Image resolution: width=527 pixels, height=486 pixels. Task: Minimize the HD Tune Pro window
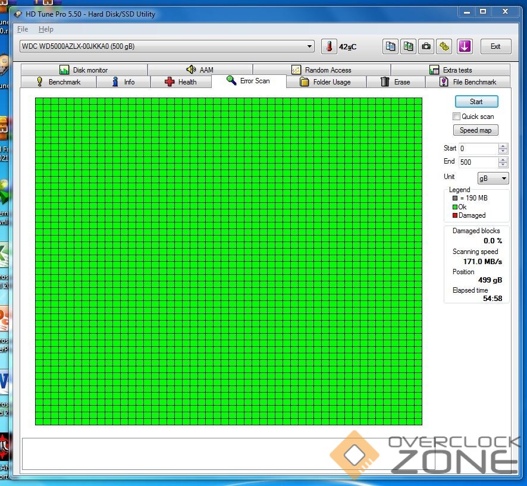(467, 12)
